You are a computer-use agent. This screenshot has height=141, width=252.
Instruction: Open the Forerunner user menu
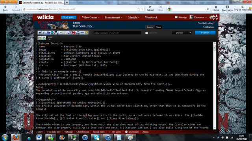click(198, 17)
